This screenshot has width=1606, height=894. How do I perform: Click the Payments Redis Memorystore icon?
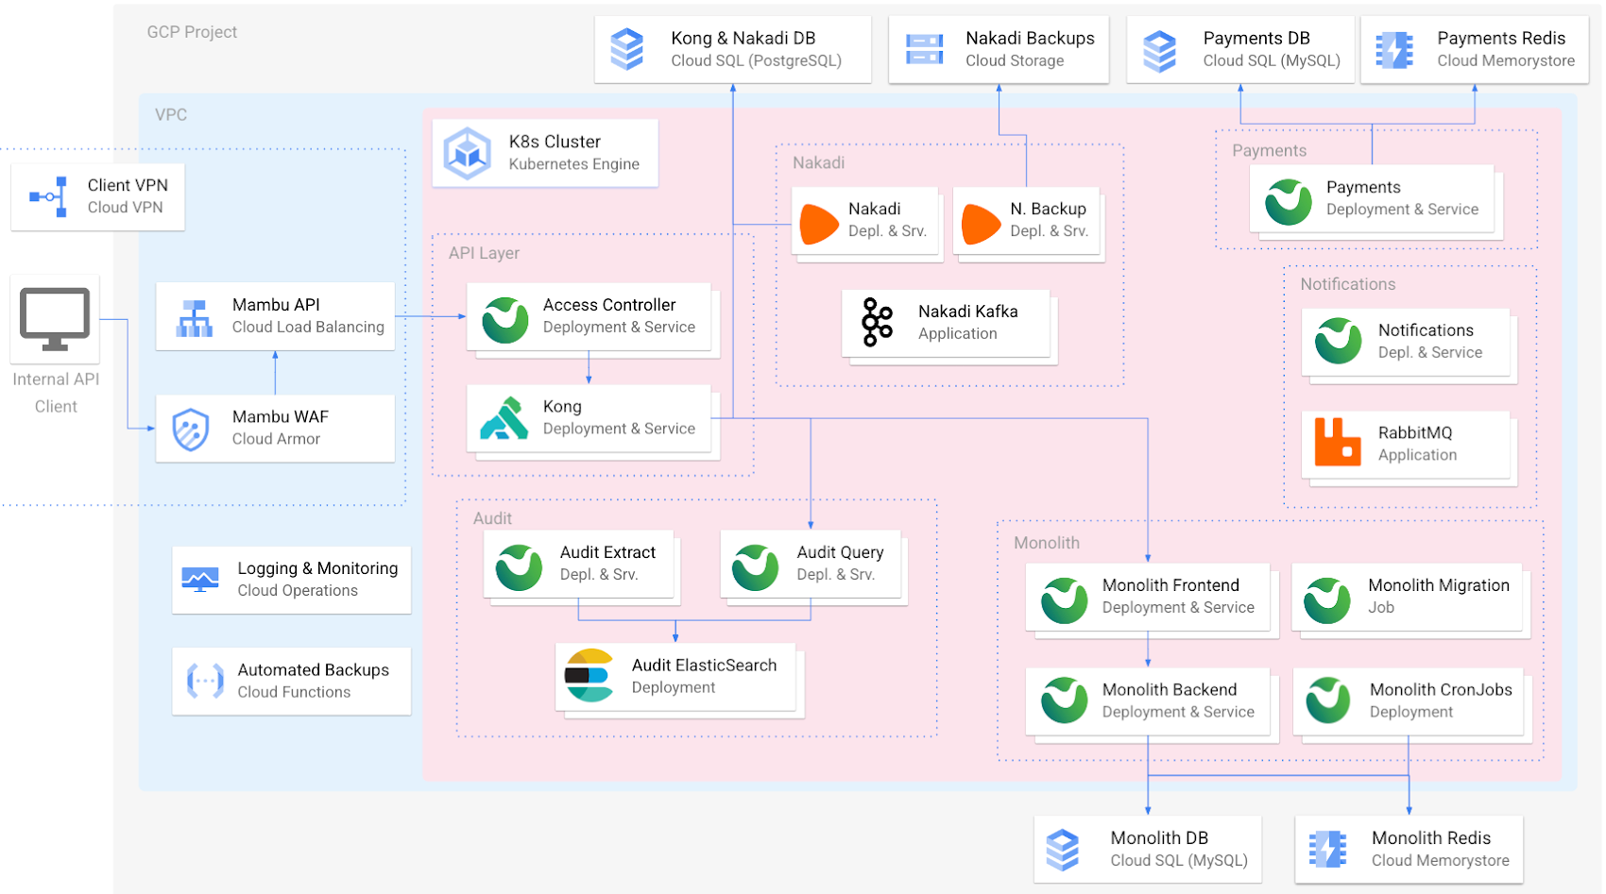[x=1394, y=50]
